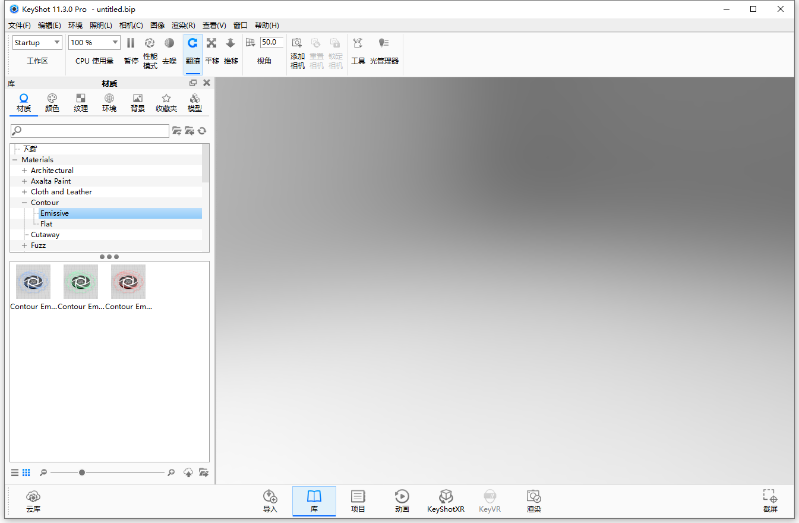
Task: Open the Tools toolbar icon
Action: tap(358, 51)
